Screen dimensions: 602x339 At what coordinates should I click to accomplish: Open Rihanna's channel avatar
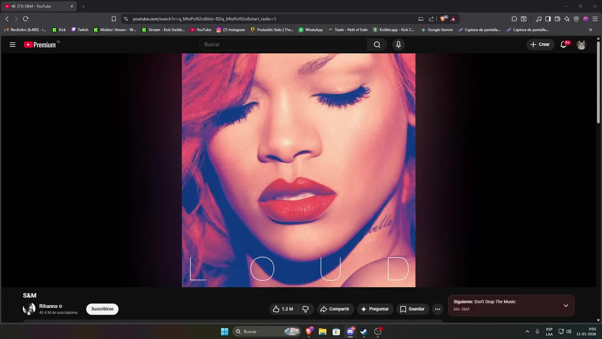[x=29, y=309]
